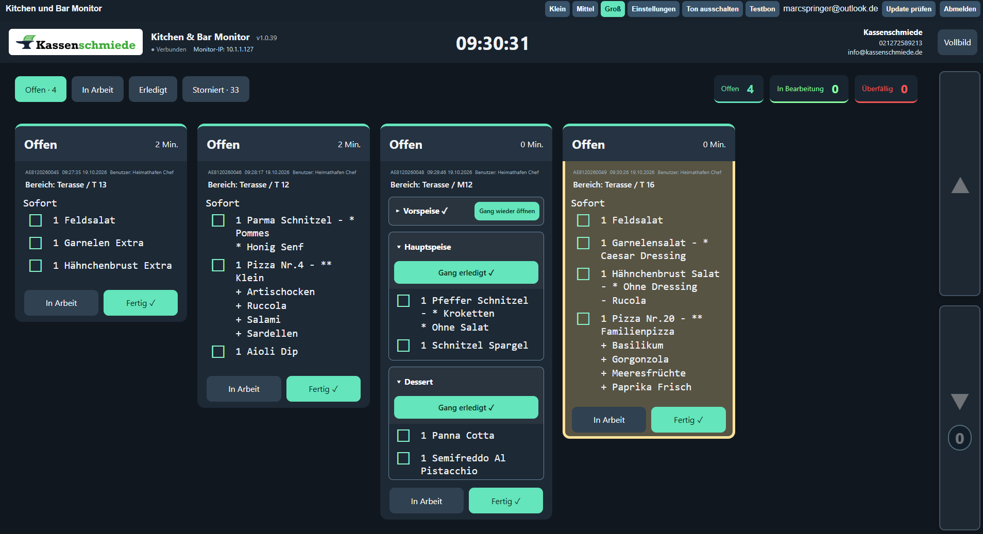This screenshot has width=983, height=534.
Task: Check the Hähnchenbrust Extra checkbox
Action: point(36,266)
